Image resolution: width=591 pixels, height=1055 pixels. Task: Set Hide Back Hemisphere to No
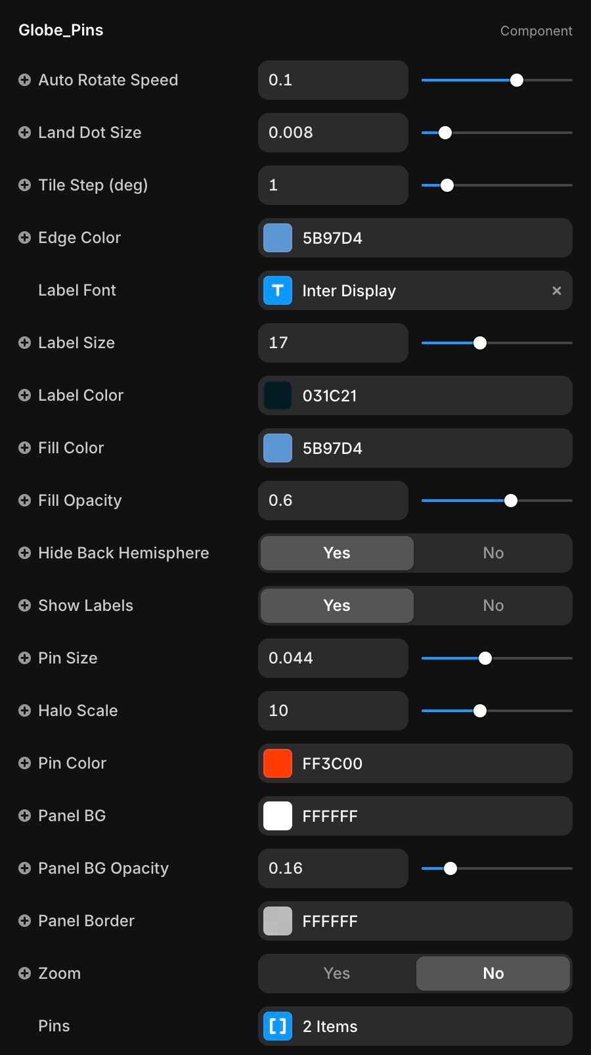(493, 553)
